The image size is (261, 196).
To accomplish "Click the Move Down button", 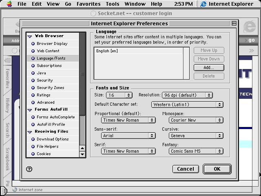I will (209, 59).
